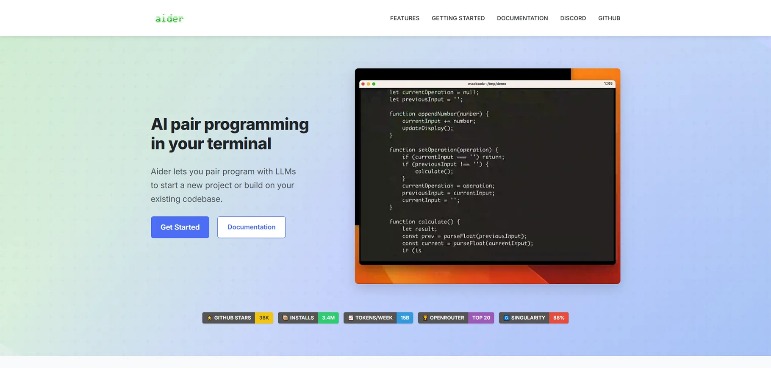Click the yellow minimize dot in terminal demo

pos(368,84)
